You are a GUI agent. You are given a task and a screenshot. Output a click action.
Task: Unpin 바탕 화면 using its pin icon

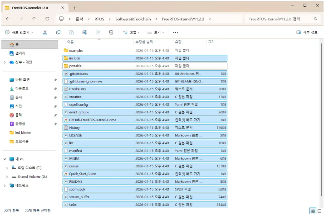point(55,80)
